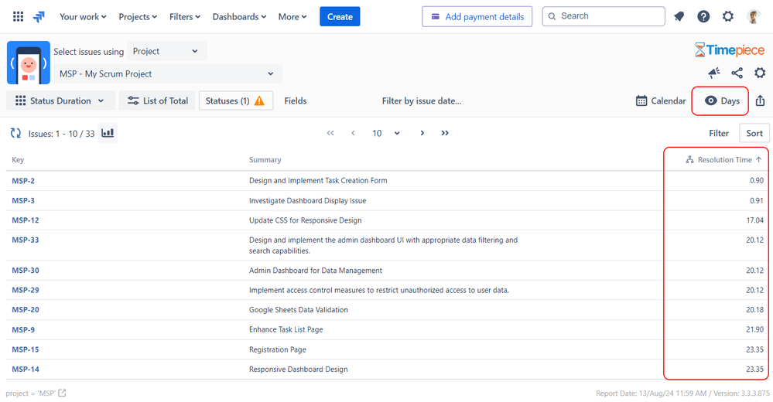Toggle the Days display format
The image size is (773, 402).
pyautogui.click(x=722, y=101)
